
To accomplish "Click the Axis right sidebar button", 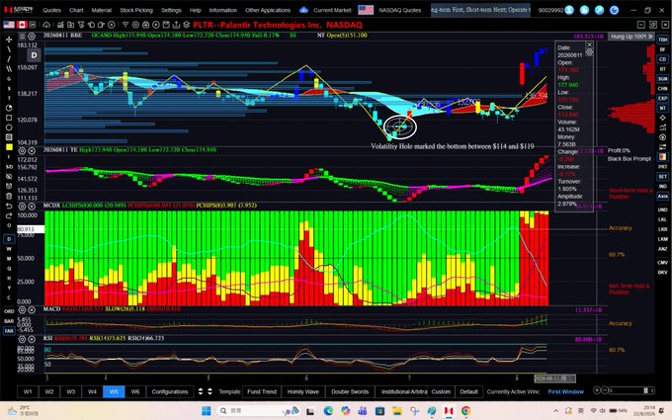I will 662,196.
